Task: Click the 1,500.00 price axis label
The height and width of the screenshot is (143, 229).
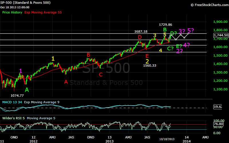Action: tap(220, 55)
